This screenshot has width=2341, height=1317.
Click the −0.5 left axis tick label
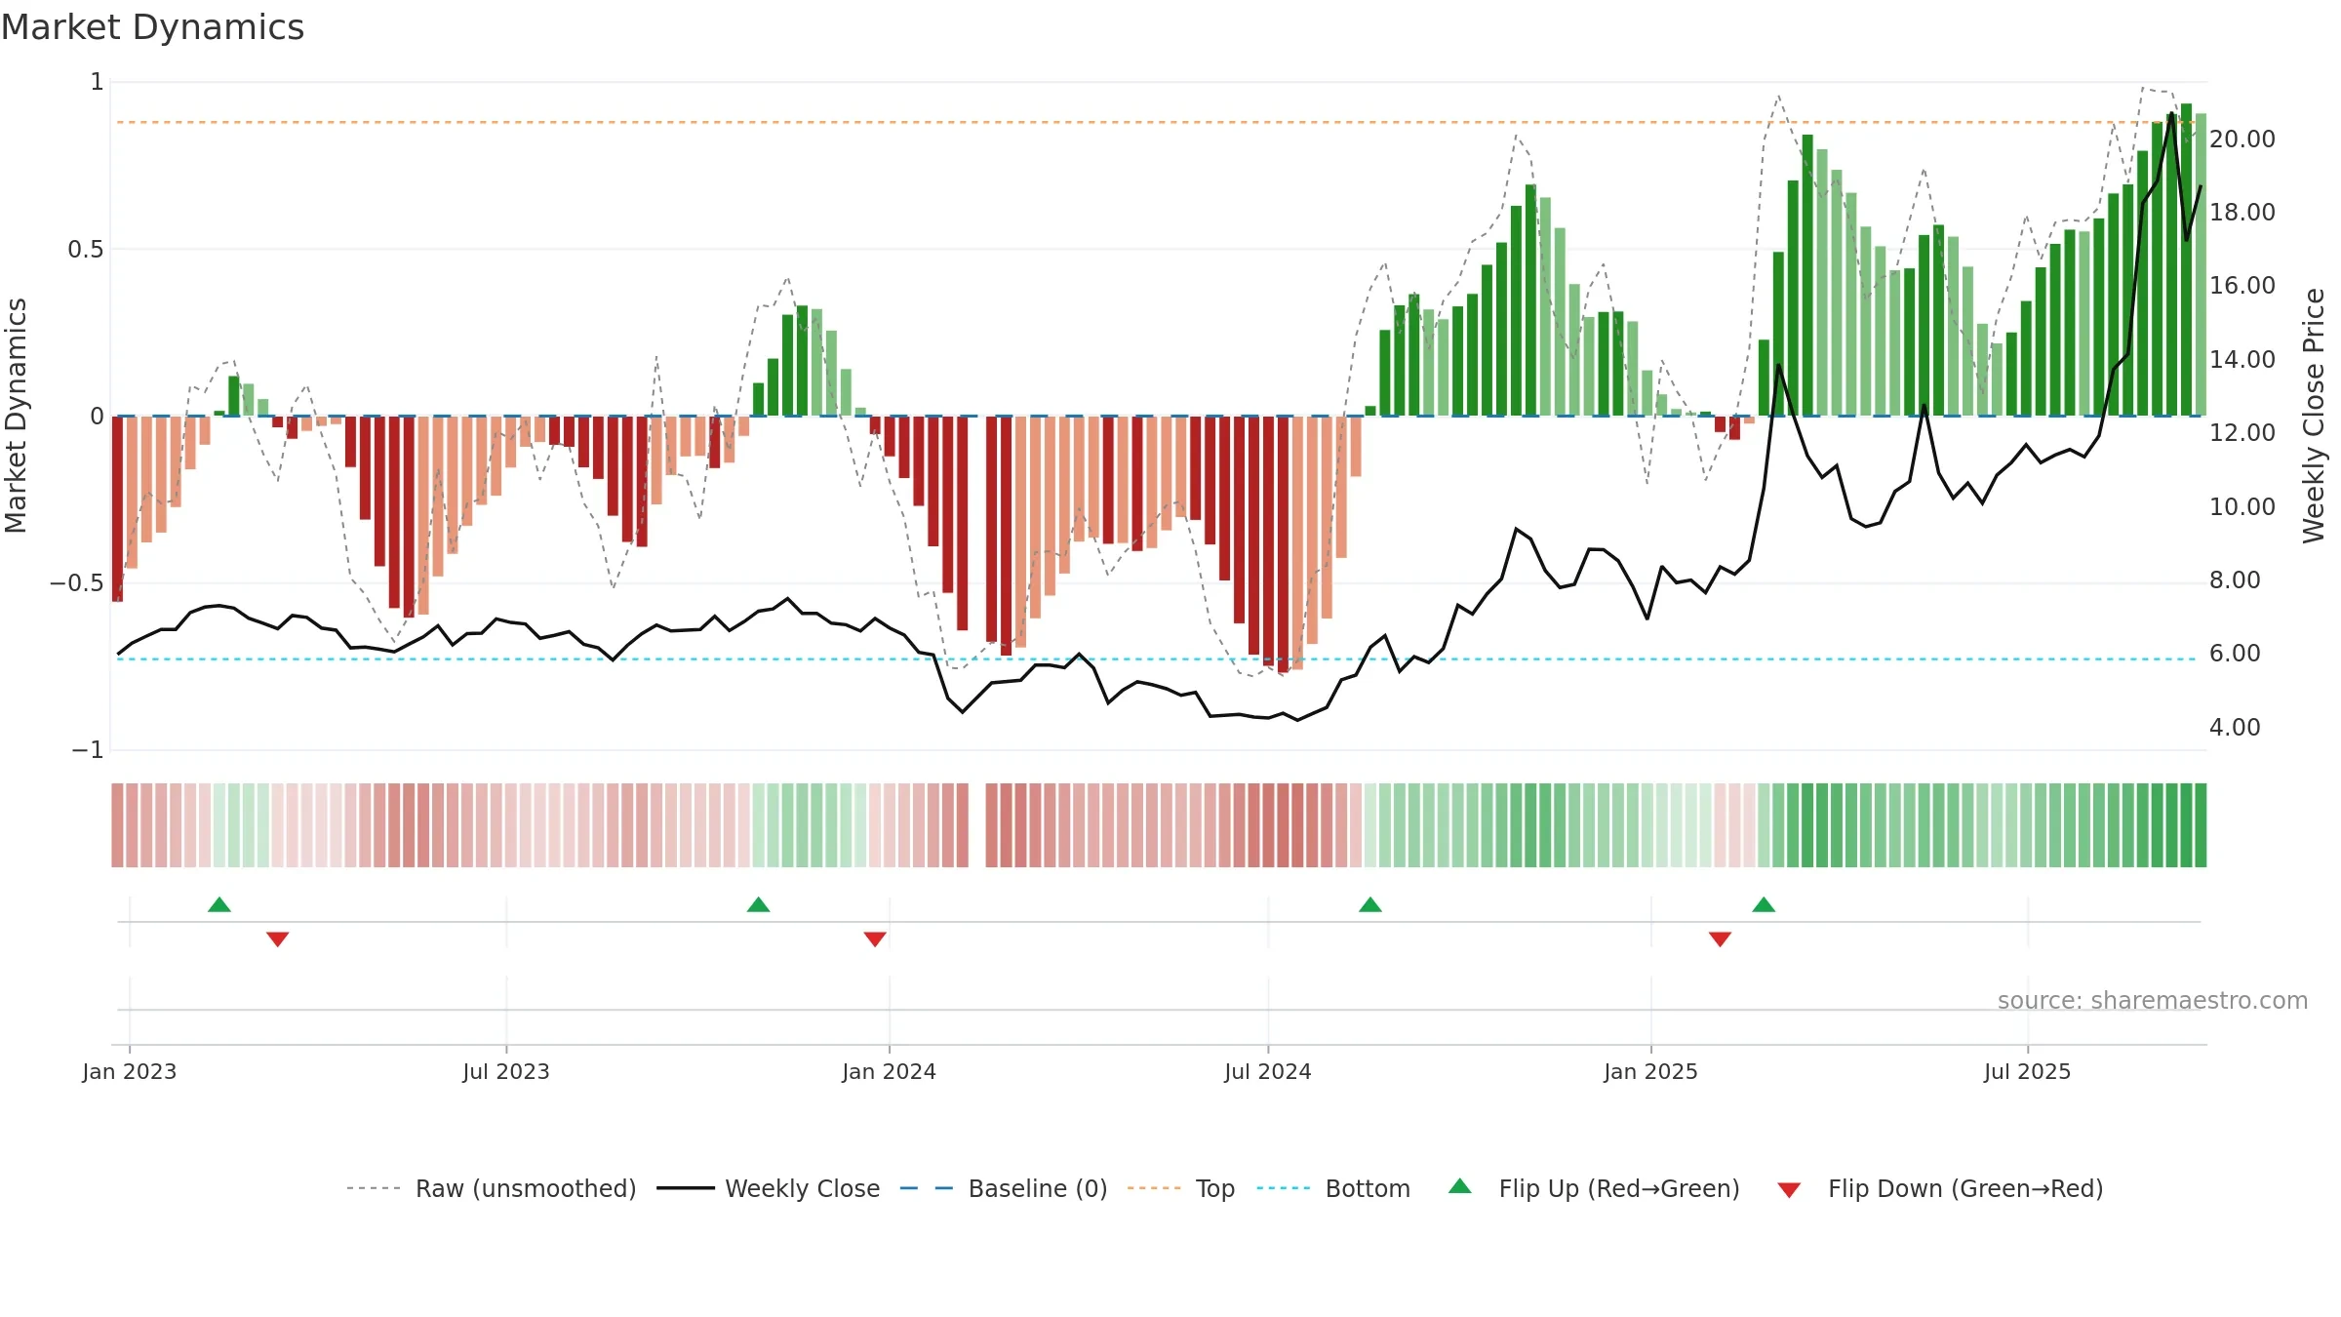[x=77, y=583]
